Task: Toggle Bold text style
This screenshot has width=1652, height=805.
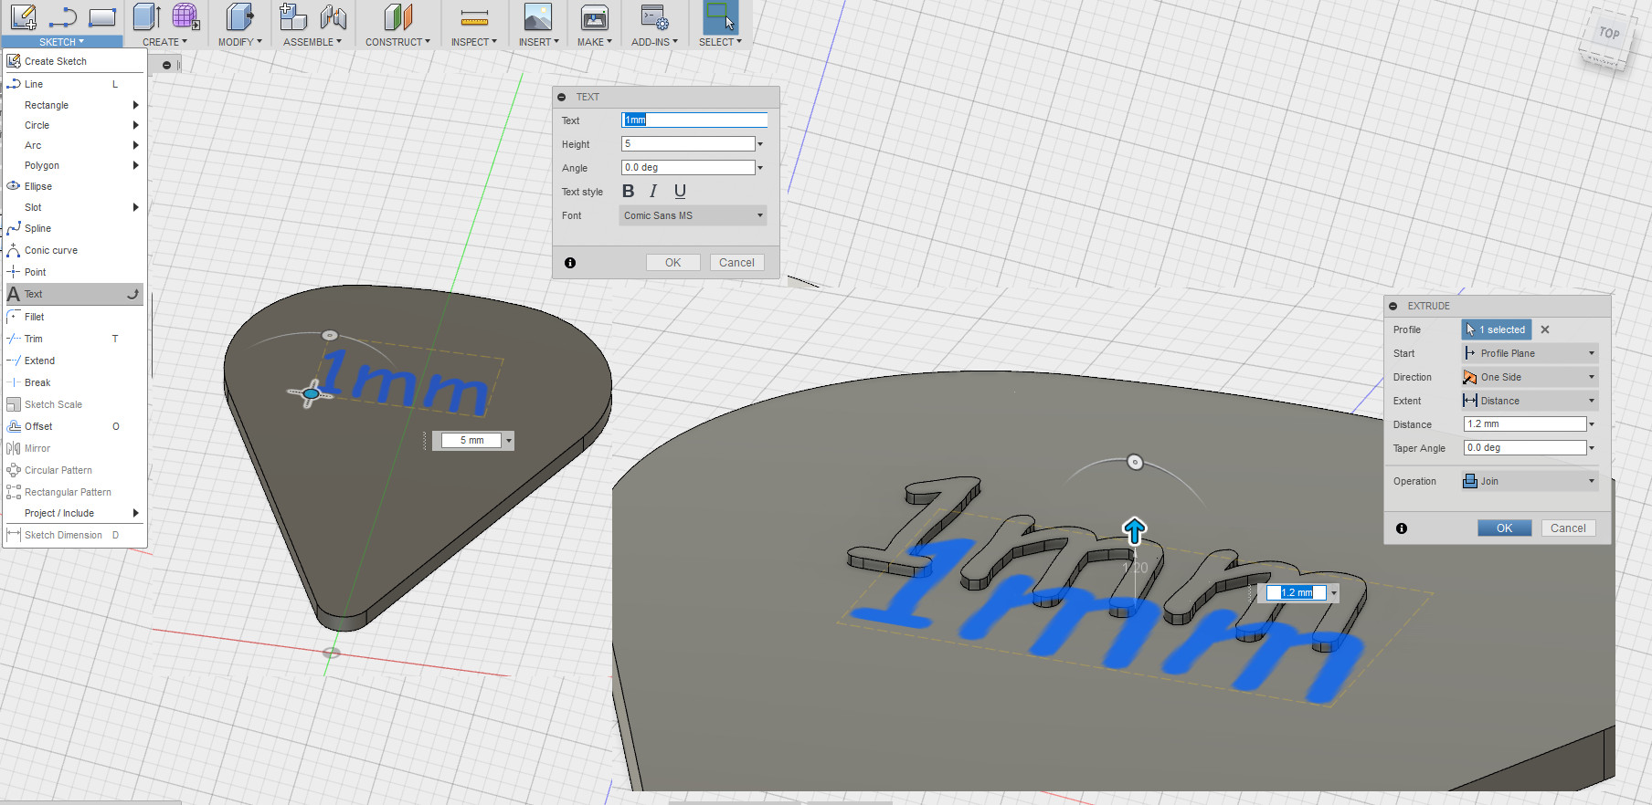Action: point(628,191)
